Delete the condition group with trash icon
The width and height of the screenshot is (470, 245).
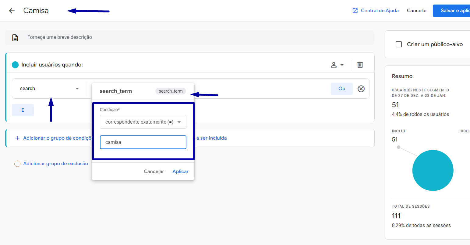pyautogui.click(x=360, y=65)
